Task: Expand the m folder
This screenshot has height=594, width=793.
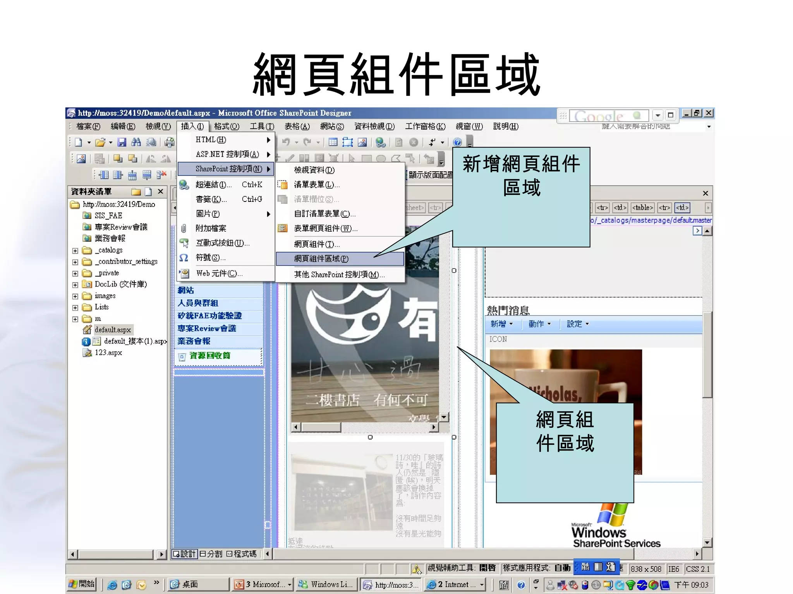Action: tap(75, 319)
